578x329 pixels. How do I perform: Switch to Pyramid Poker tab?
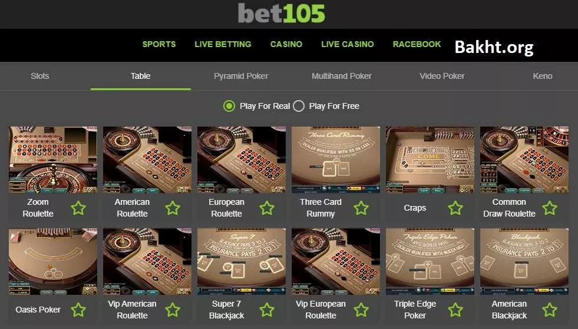[241, 76]
